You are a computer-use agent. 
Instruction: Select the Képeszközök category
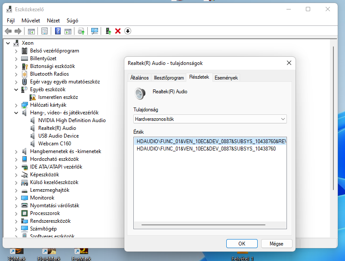click(44, 175)
